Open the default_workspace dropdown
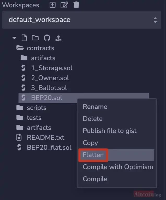Viewport: 166px width, 200px height. point(82,20)
